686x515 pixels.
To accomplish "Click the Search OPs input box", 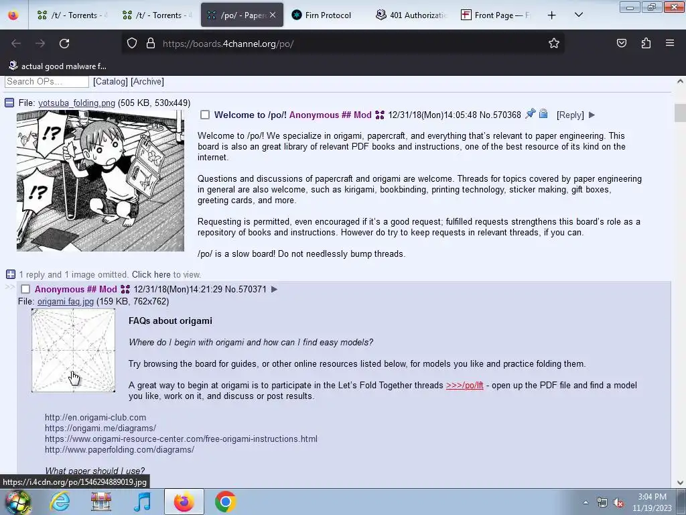I will point(47,81).
